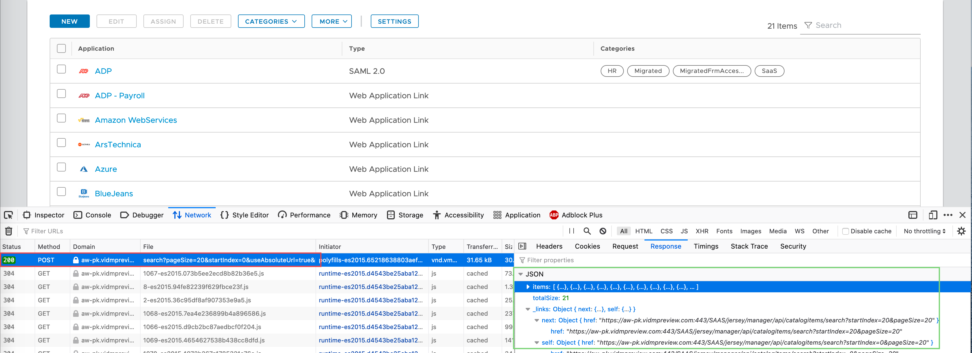This screenshot has width=972, height=353.
Task: Click the element picker icon in devtools
Action: click(8, 215)
